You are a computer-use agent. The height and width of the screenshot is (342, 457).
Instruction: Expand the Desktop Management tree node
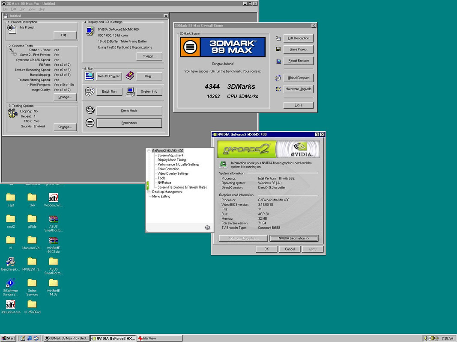coord(149,192)
